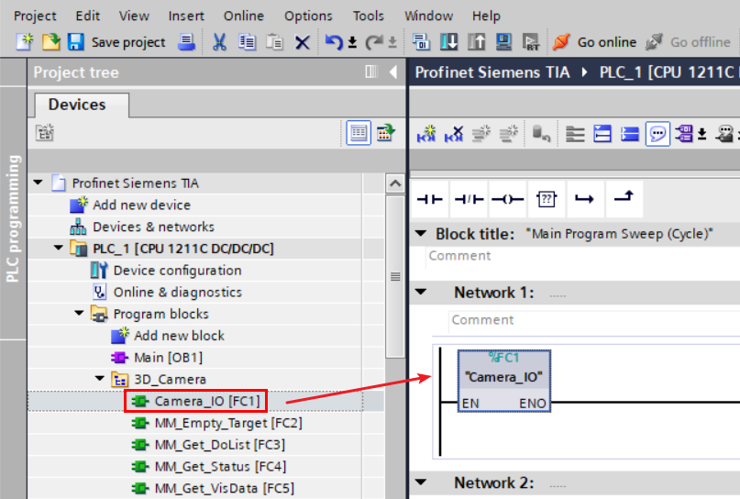
Task: Insert an empty box instruction
Action: [547, 198]
